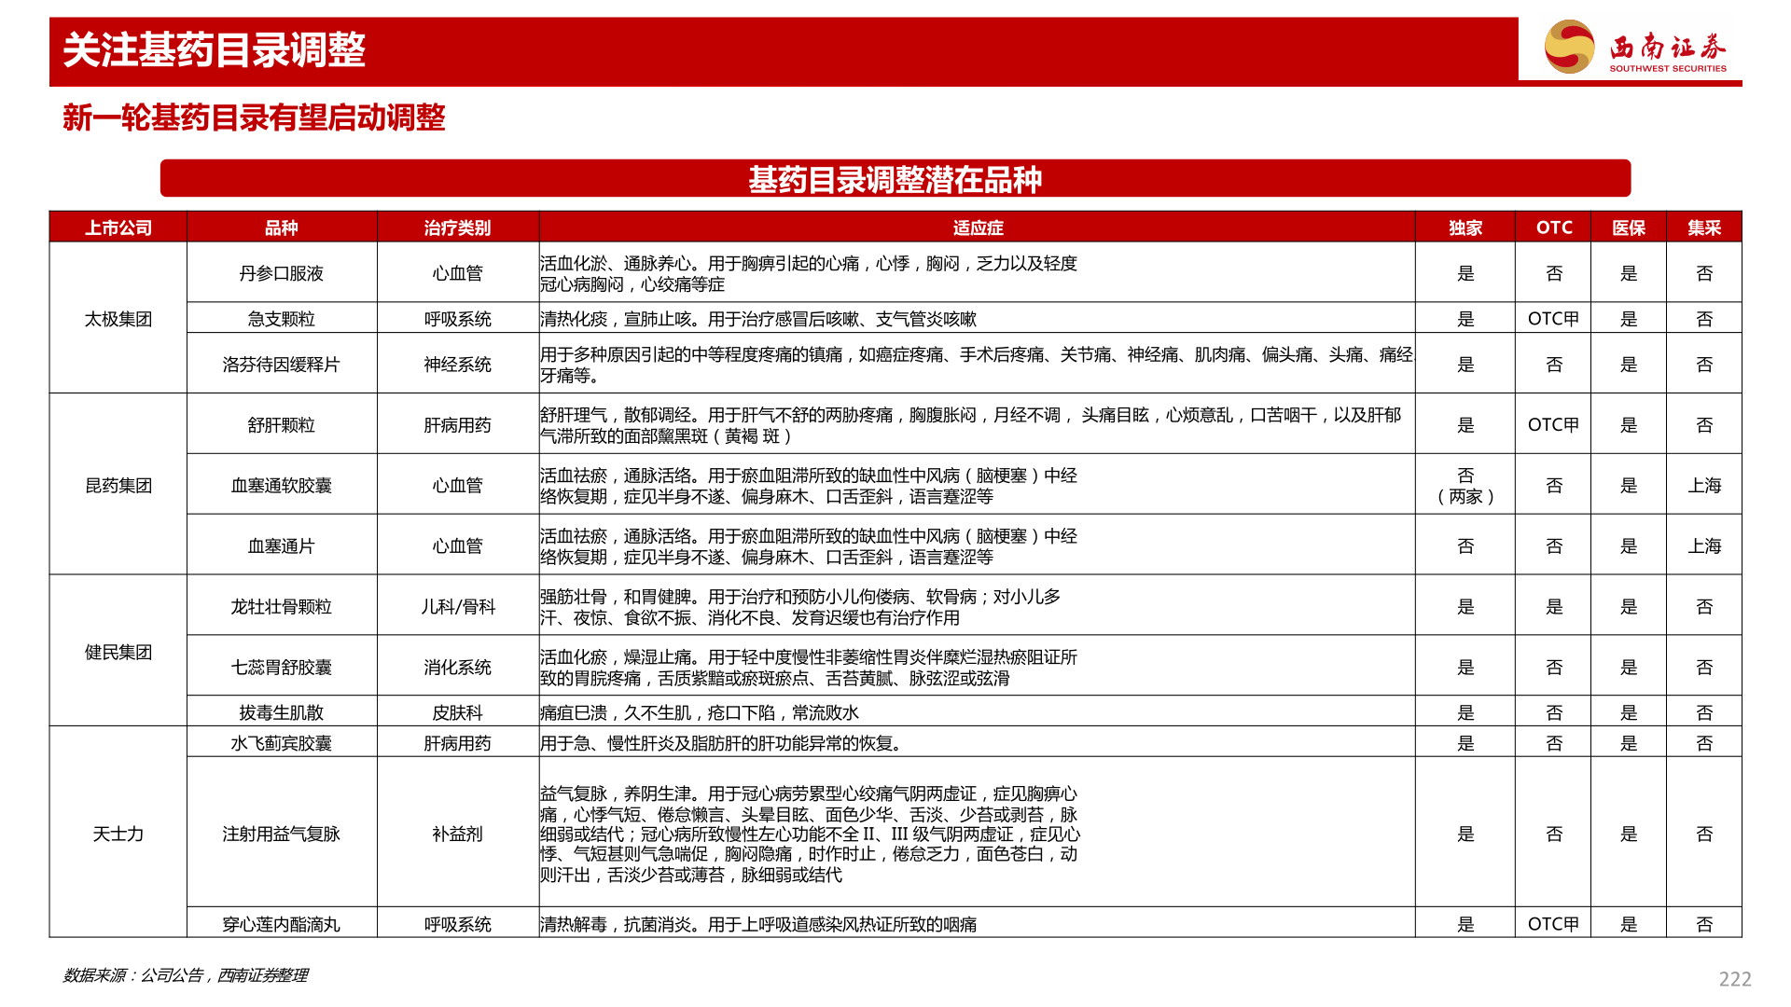Image resolution: width=1791 pixels, height=1007 pixels.
Task: Click the 太极集团 company cell
Action: 119,317
